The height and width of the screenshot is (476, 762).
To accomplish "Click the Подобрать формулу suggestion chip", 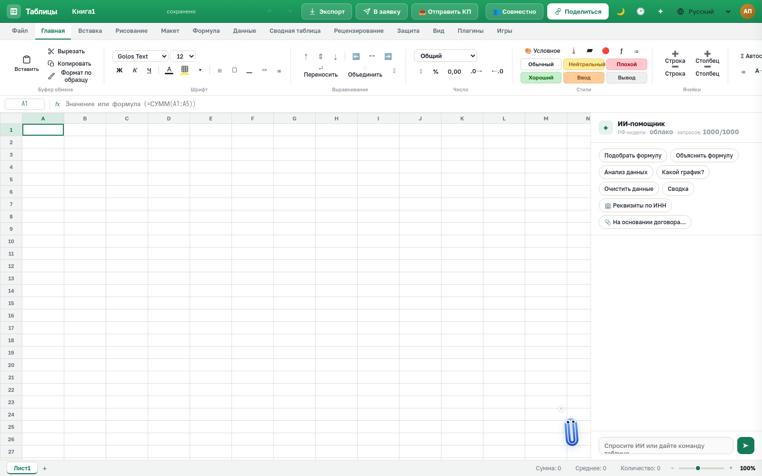I will [x=633, y=156].
